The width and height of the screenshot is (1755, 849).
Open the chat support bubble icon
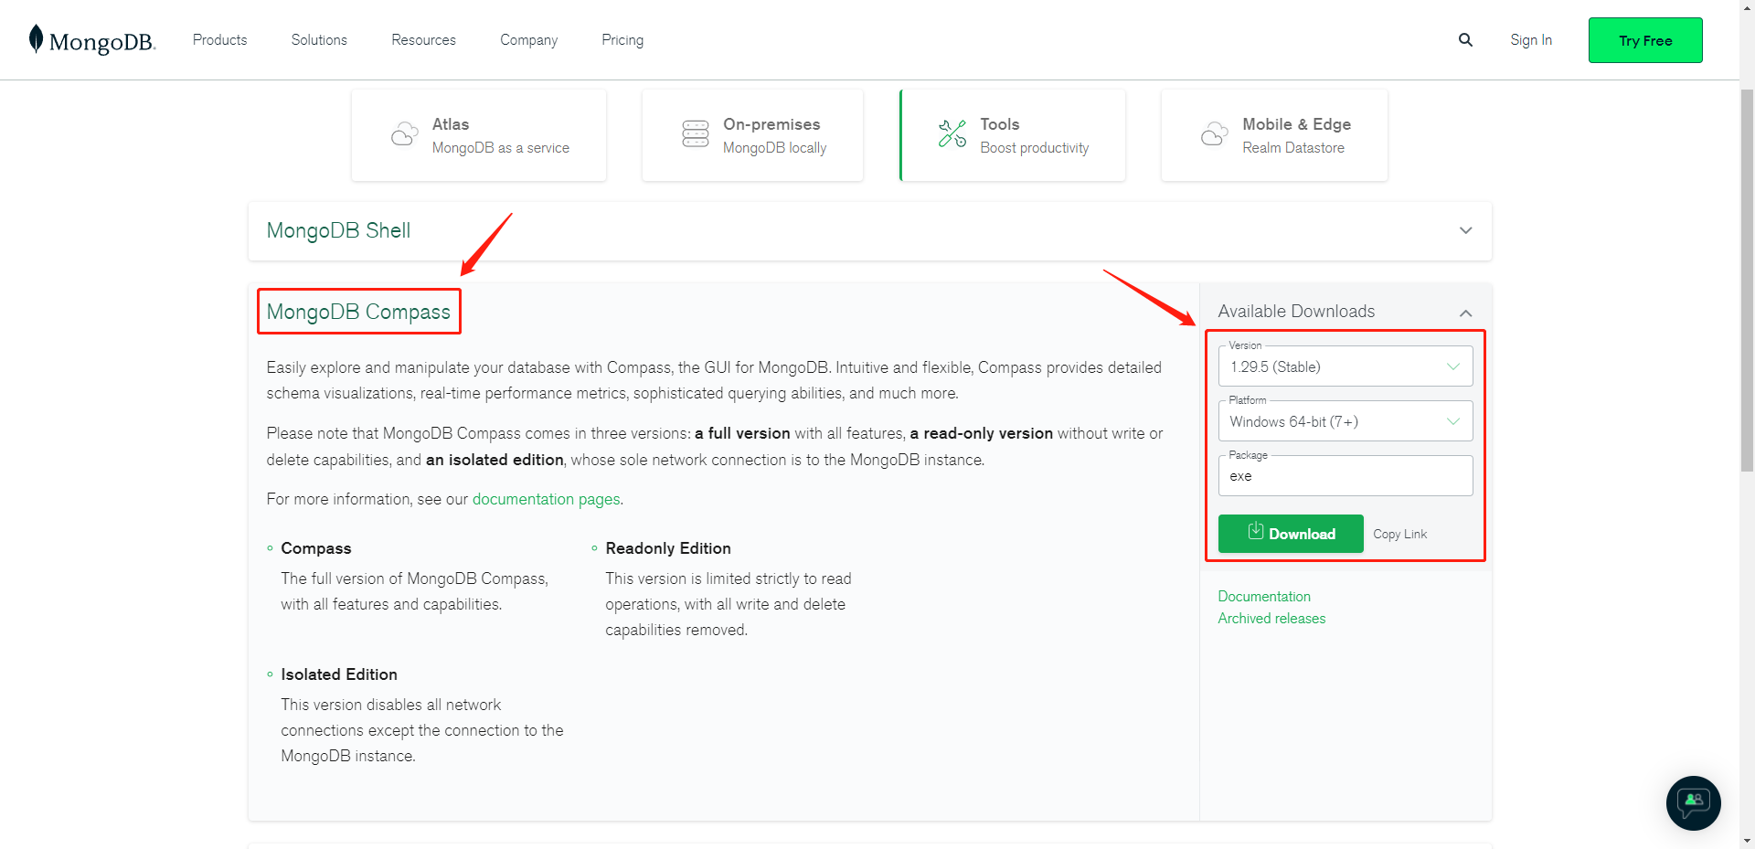(1693, 802)
